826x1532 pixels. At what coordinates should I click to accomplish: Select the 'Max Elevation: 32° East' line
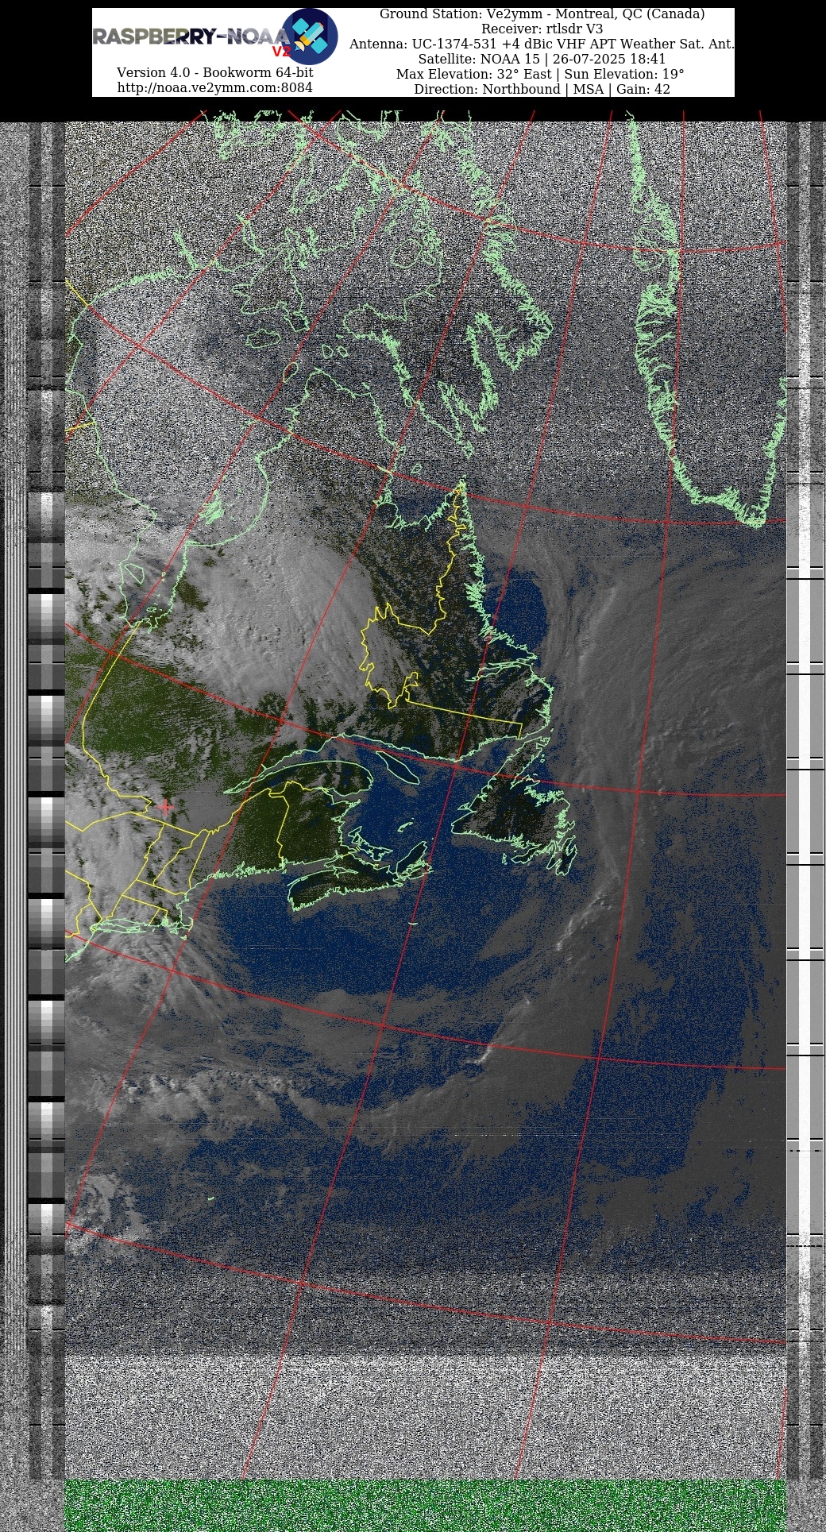click(540, 74)
